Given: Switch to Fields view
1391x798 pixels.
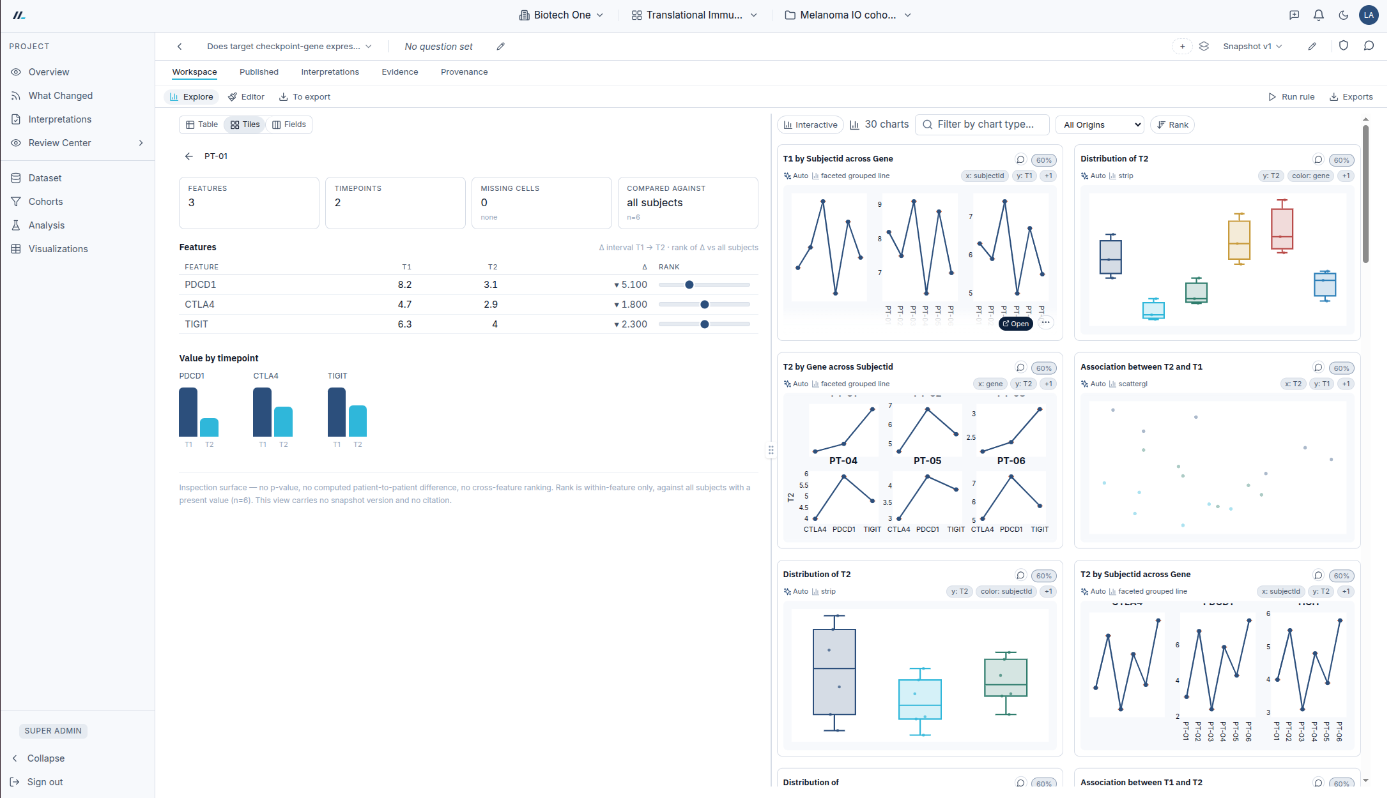Looking at the screenshot, I should (x=290, y=125).
